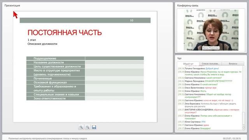Grab the chat scrollbar thumb
The height and width of the screenshot is (140, 249).
point(244,118)
